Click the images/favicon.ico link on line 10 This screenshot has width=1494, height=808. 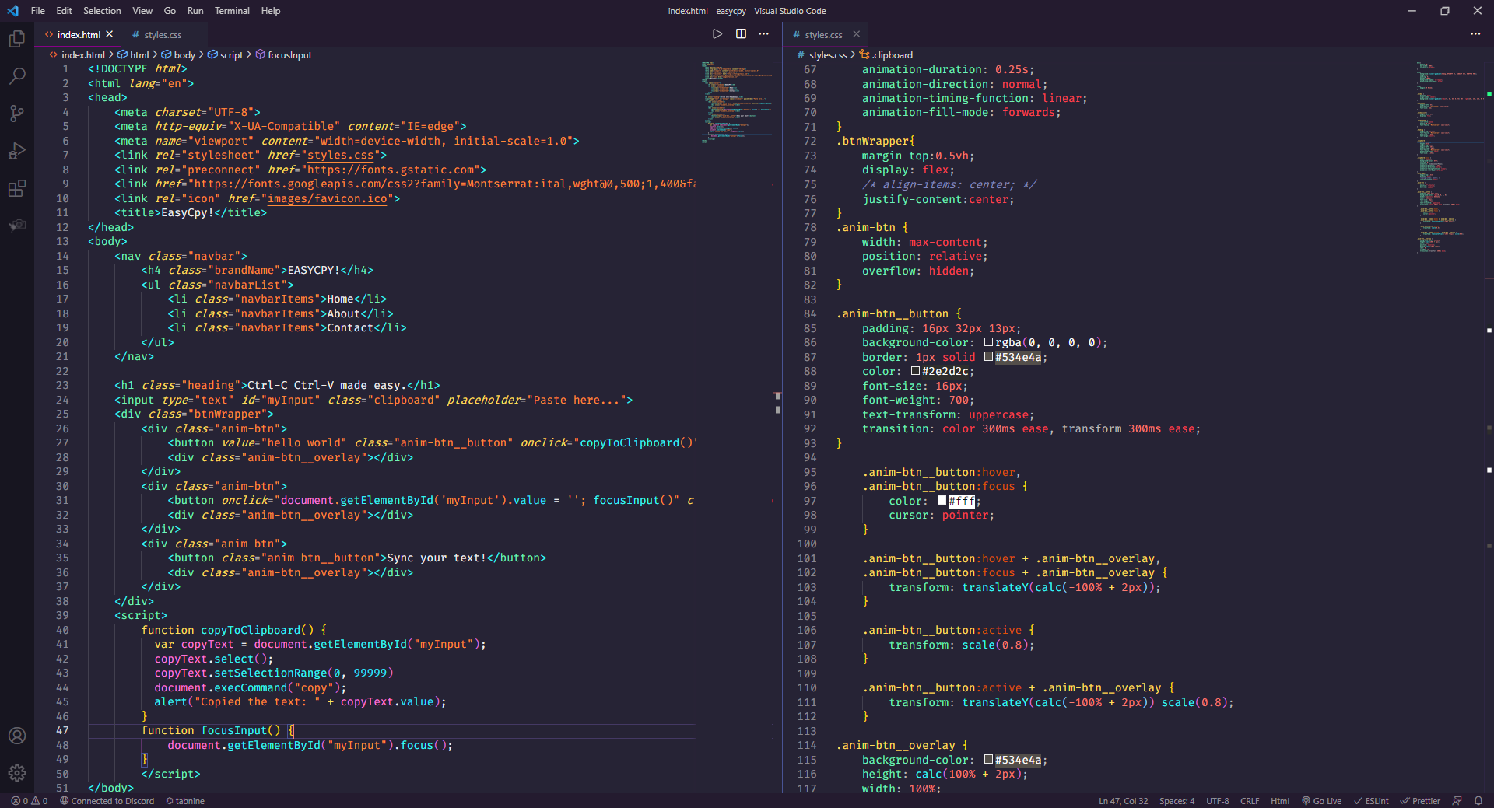click(328, 199)
